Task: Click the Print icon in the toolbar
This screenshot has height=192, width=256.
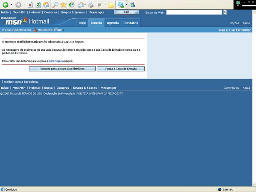Action: point(90,5)
